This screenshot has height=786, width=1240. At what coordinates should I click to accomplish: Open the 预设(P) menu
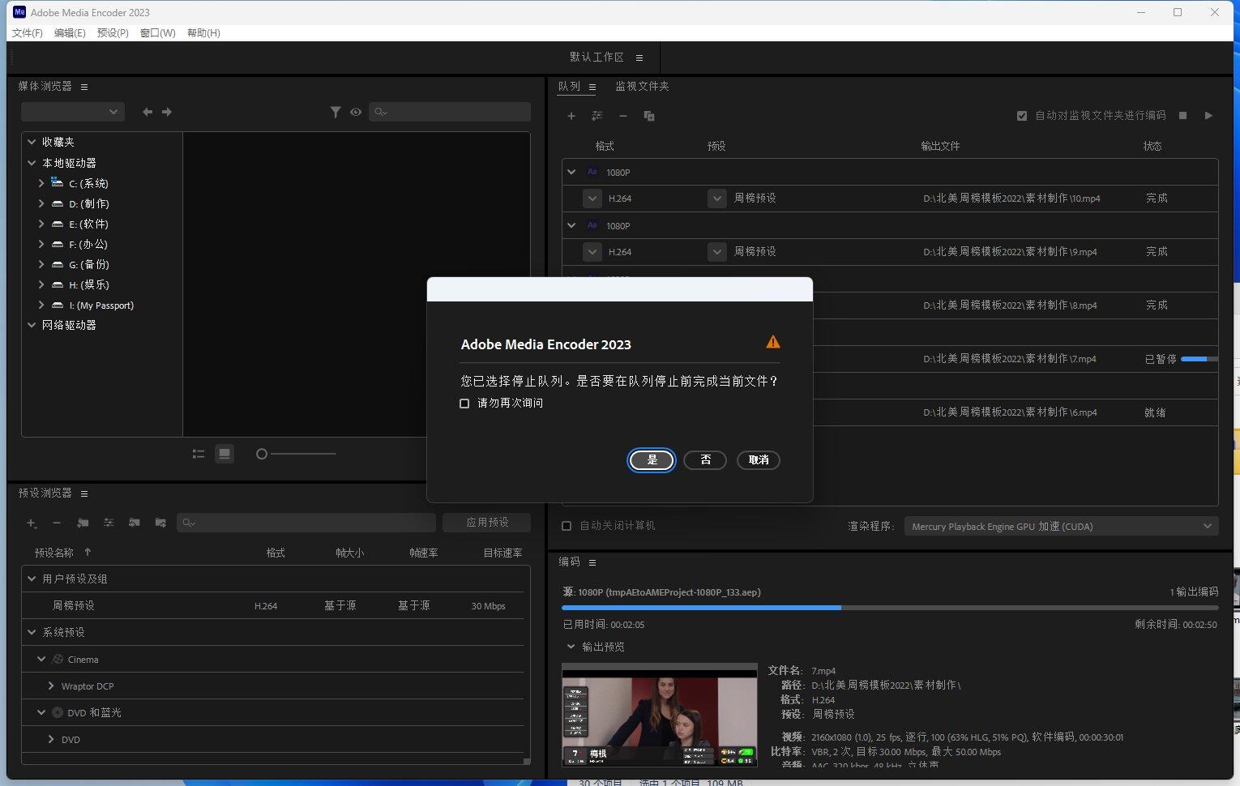[x=113, y=33]
